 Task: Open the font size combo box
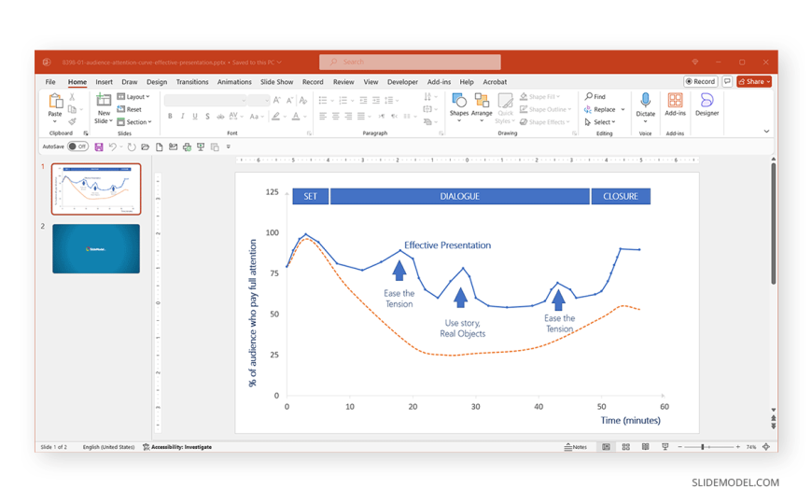coord(259,100)
